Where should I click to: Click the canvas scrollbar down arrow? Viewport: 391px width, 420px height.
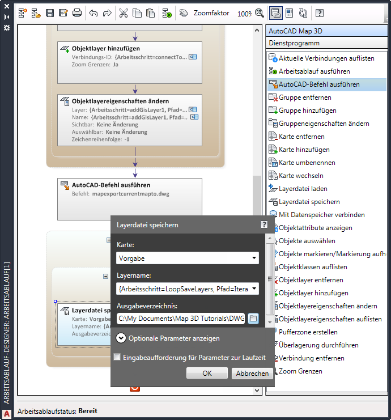257,391
